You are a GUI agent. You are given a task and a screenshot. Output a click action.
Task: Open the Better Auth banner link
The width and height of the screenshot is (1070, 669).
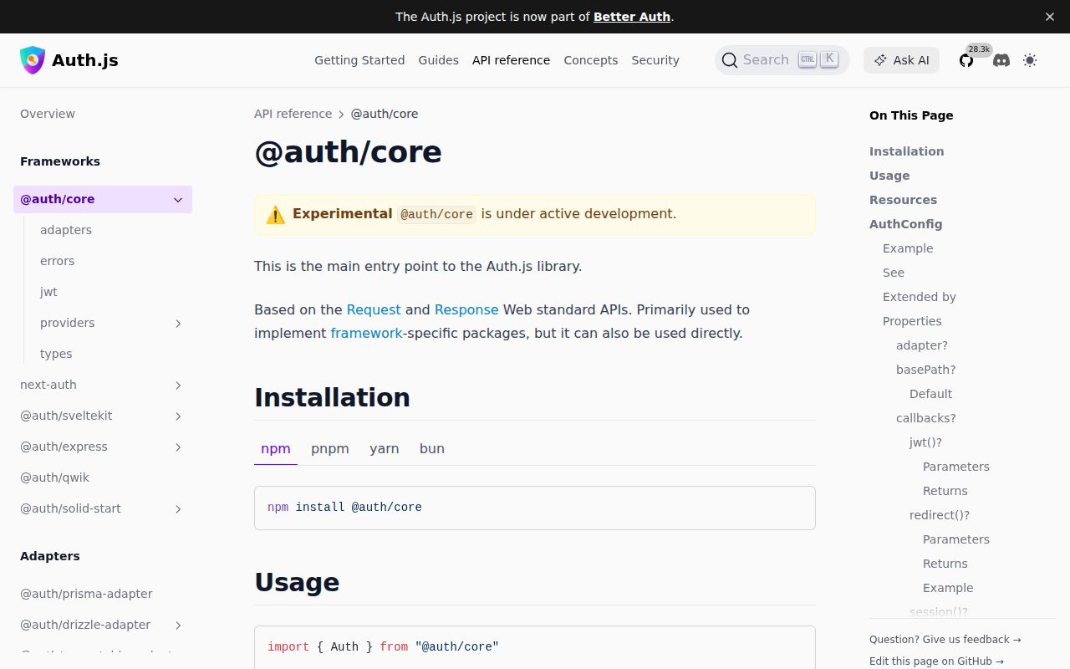(632, 17)
